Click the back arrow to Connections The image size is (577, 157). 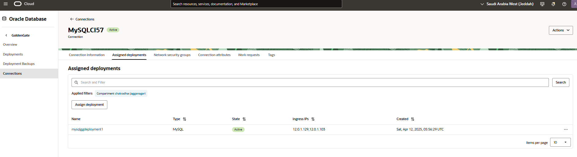(x=72, y=19)
